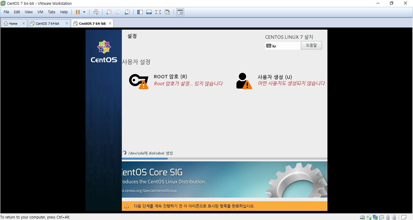This screenshot has width=413, height=220.
Task: Click the 도움말 help button
Action: (x=311, y=45)
